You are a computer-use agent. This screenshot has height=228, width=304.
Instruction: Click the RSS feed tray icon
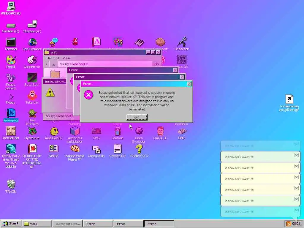click(x=288, y=224)
